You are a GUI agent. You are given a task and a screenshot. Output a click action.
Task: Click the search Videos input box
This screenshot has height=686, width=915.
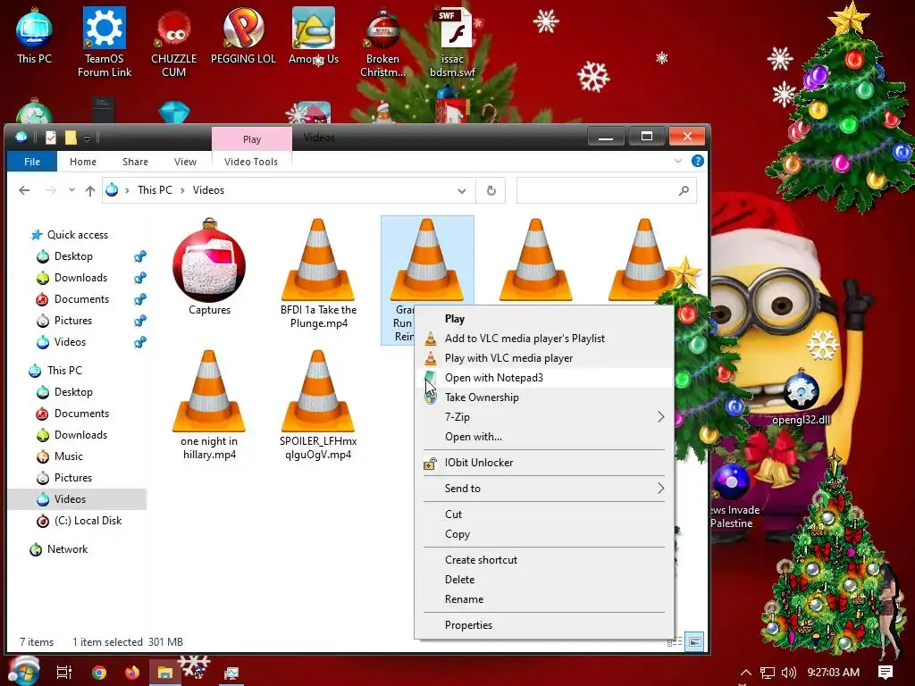point(606,191)
